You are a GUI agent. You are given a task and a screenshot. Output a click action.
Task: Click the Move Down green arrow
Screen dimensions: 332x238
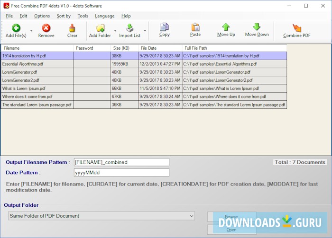(x=257, y=27)
